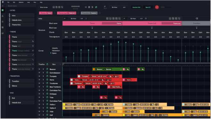
Task: Select the green grid icon in left sidebar
Action: point(3,10)
